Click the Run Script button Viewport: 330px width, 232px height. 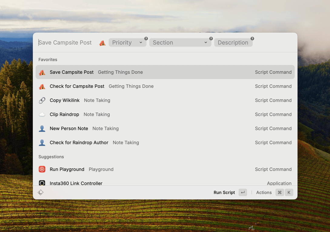click(x=224, y=192)
